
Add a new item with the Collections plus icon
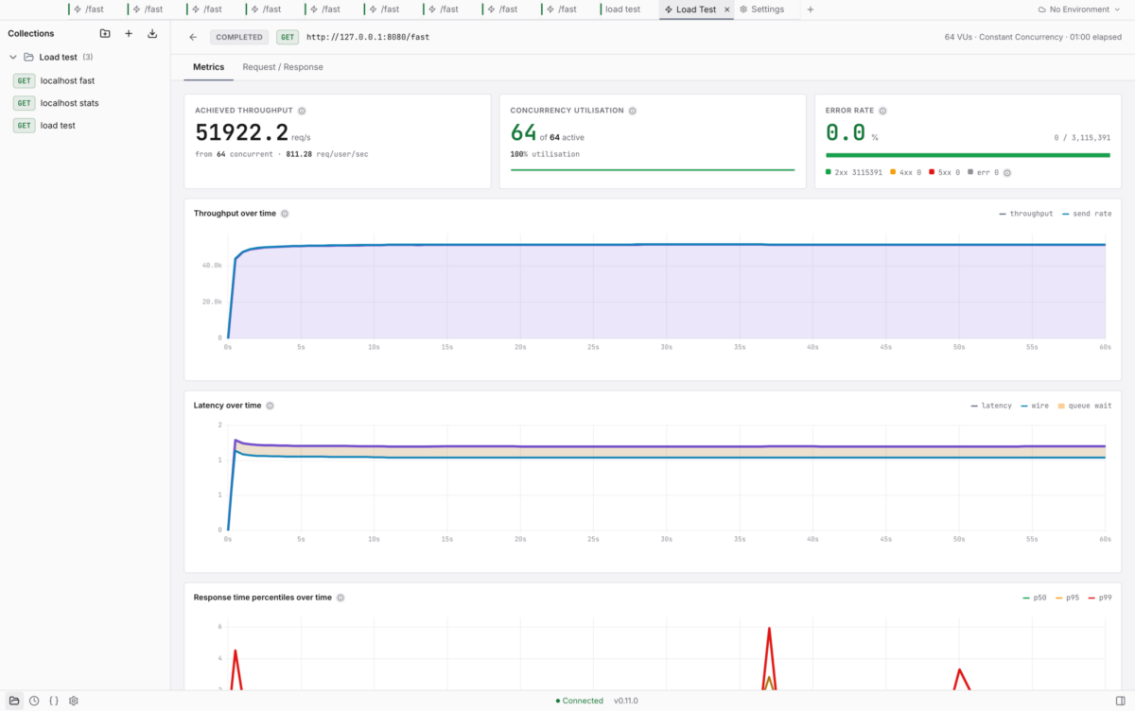pyautogui.click(x=129, y=33)
